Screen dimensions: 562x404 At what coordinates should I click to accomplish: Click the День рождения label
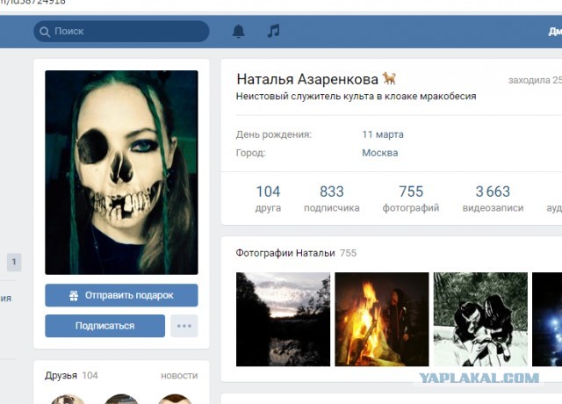point(274,134)
